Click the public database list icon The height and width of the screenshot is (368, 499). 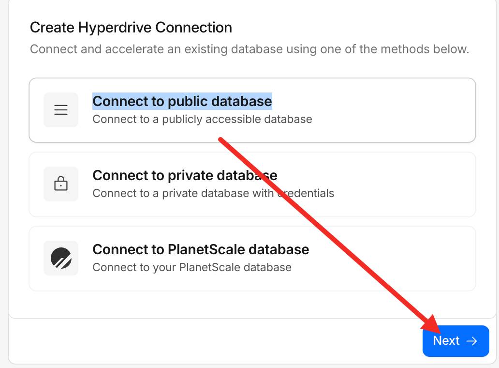(61, 110)
